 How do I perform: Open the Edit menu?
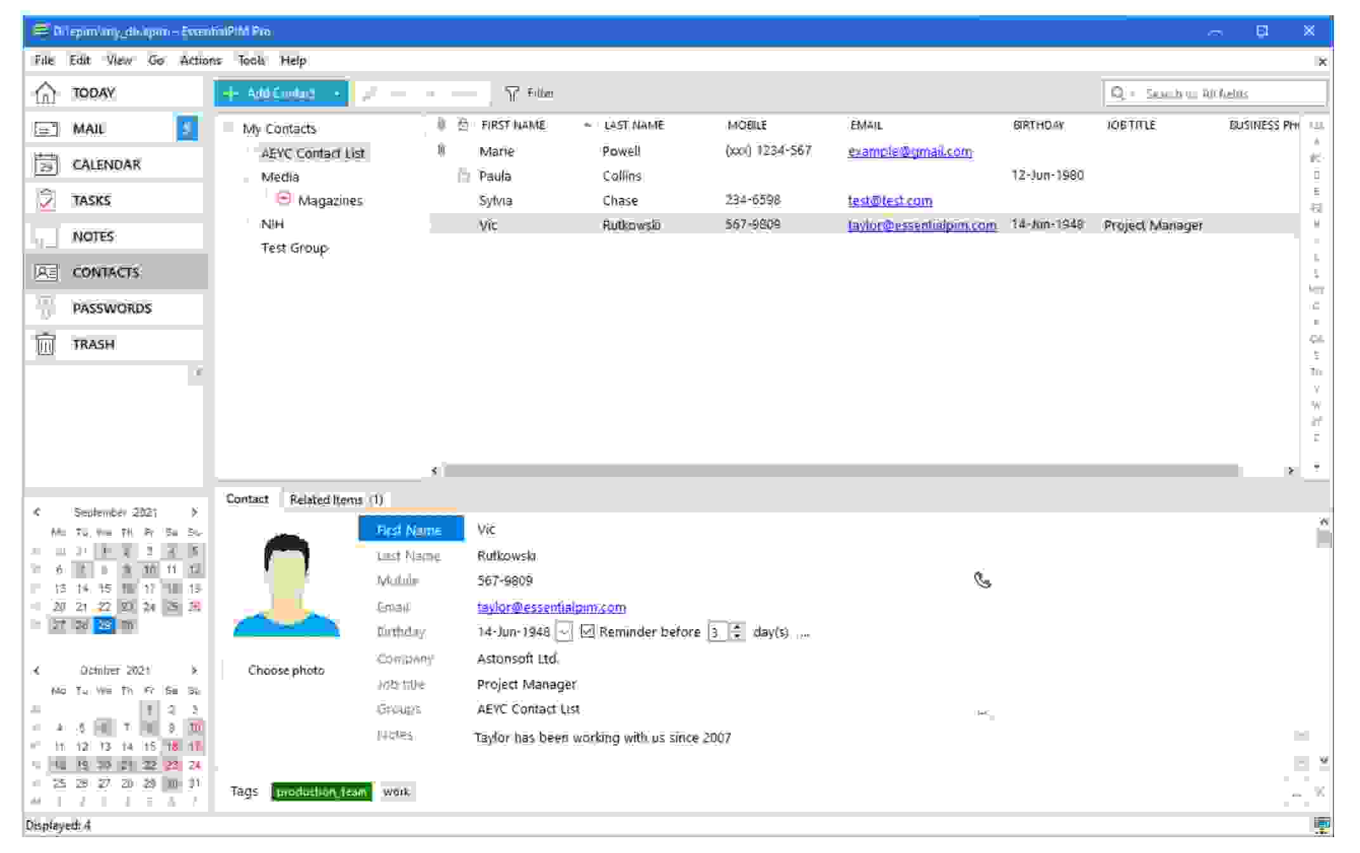80,60
